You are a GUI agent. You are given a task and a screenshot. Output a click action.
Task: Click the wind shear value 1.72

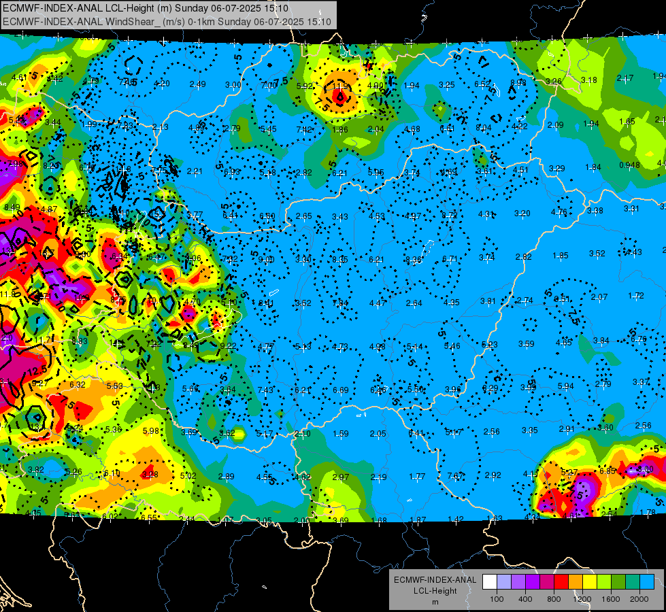pyautogui.click(x=636, y=295)
